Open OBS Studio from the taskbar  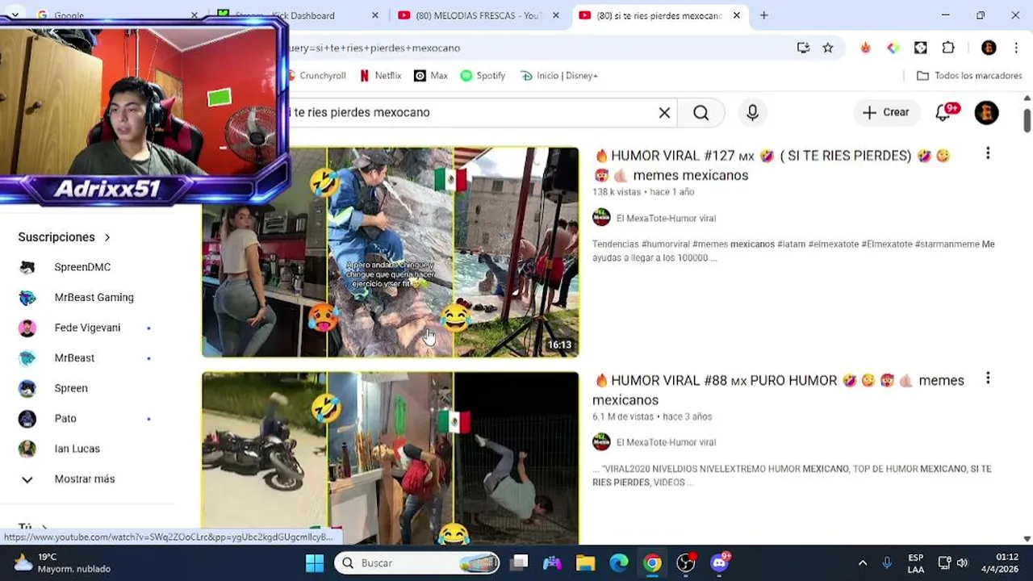(685, 562)
